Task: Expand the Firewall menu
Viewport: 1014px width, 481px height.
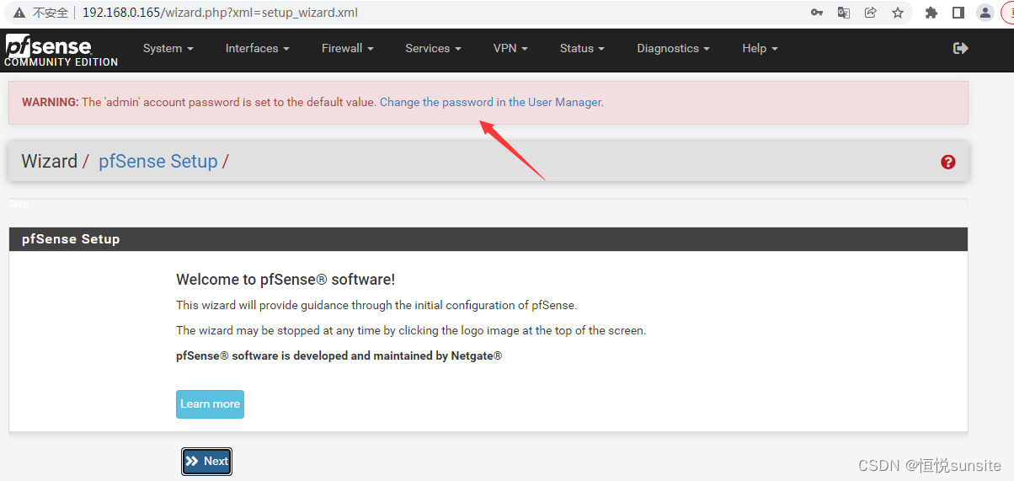Action: (348, 48)
